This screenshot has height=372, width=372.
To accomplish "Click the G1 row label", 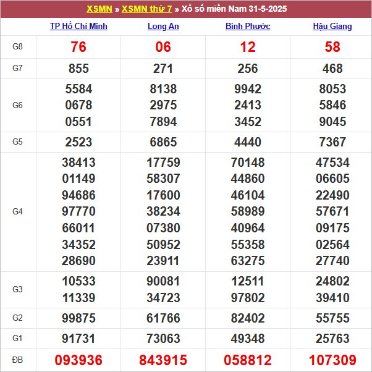I will click(x=17, y=338).
